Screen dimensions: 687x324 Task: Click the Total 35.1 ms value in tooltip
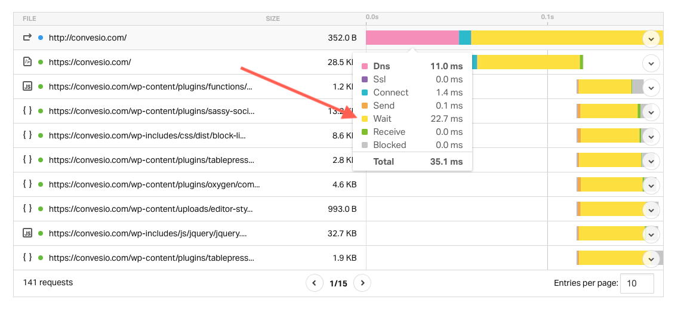(446, 162)
